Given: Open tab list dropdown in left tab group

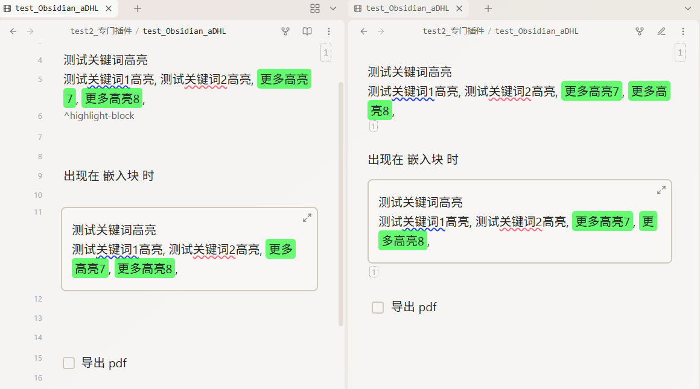Looking at the screenshot, I should [x=333, y=8].
